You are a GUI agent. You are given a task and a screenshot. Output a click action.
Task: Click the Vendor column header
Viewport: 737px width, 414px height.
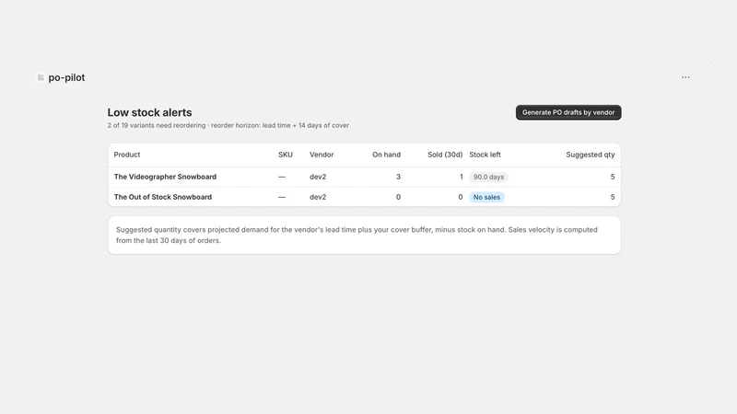[322, 155]
